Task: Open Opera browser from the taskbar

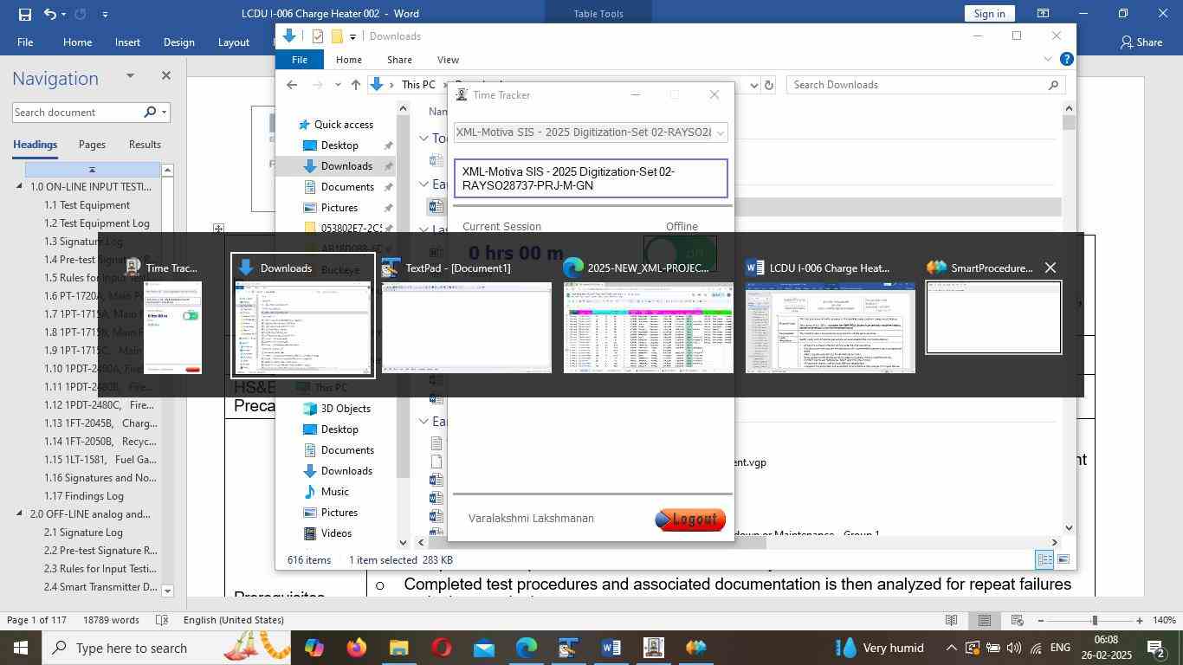Action: [x=441, y=648]
